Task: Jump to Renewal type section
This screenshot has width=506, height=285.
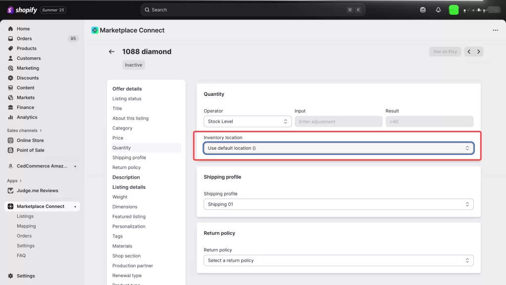Action: coord(127,276)
